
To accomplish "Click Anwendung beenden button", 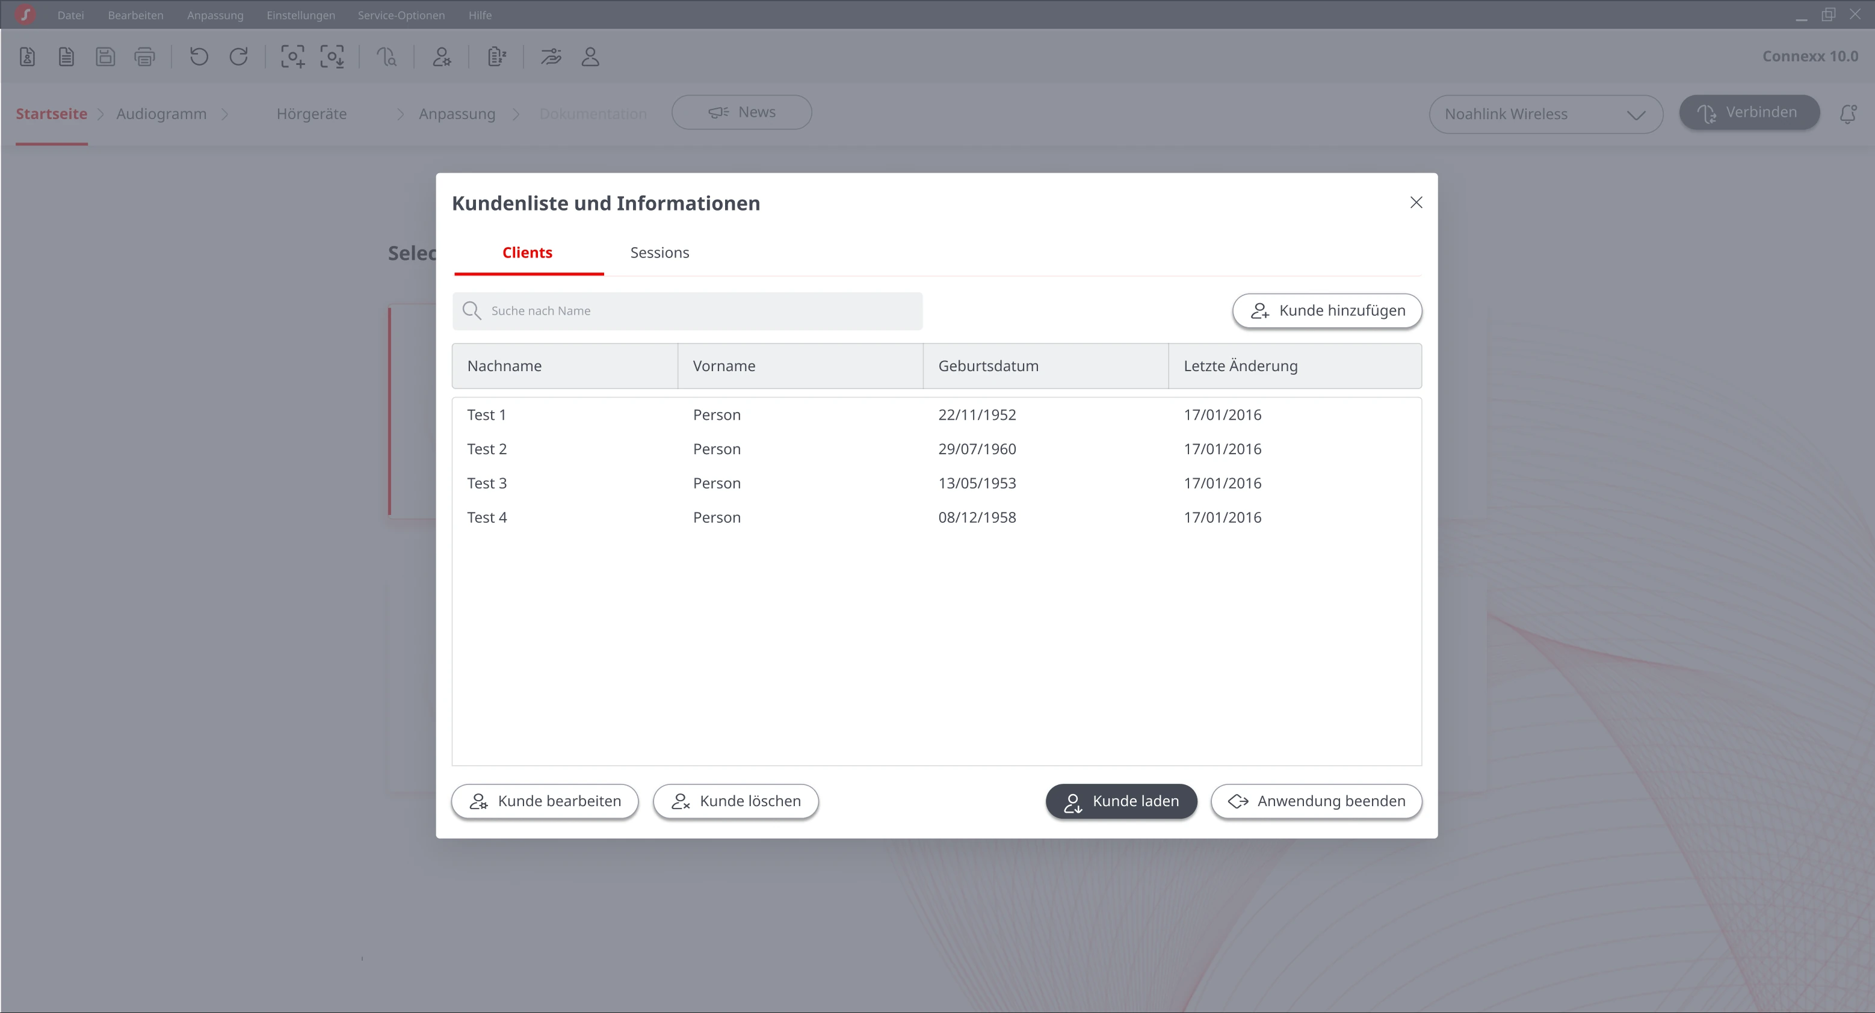I will 1316,801.
